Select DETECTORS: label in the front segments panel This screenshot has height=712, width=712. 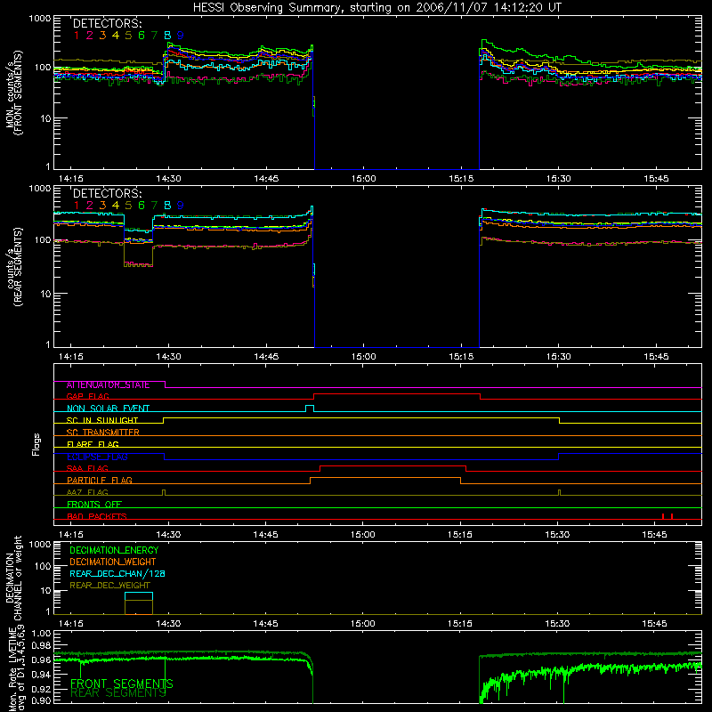(107, 23)
